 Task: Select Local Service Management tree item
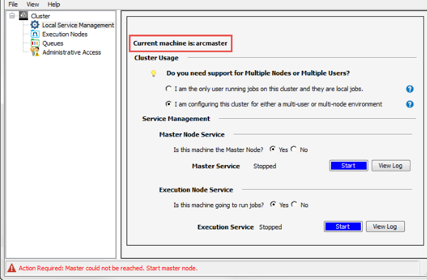pos(78,25)
